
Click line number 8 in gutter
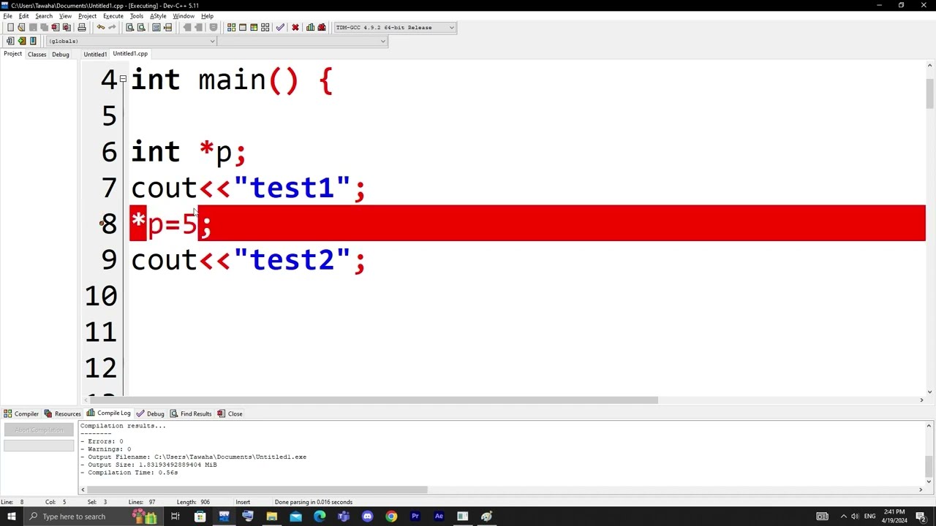[x=109, y=224]
